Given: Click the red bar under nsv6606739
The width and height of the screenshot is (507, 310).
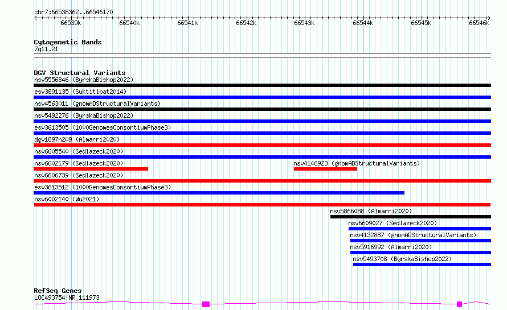Looking at the screenshot, I should click(x=262, y=181).
